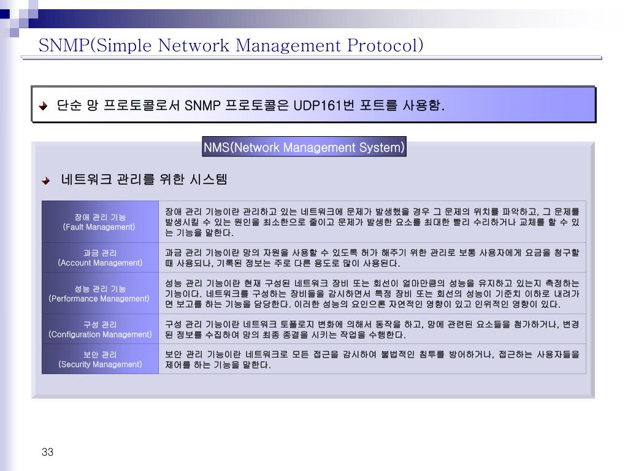Click the Account Management description starting '과금 관리 기능이란'
This screenshot has width=628, height=471.
coord(372,258)
